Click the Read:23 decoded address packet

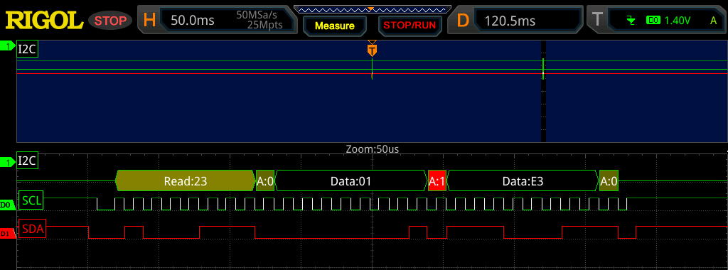pyautogui.click(x=186, y=181)
